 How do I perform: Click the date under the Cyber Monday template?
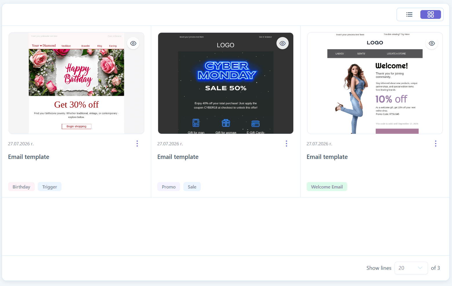(x=170, y=144)
